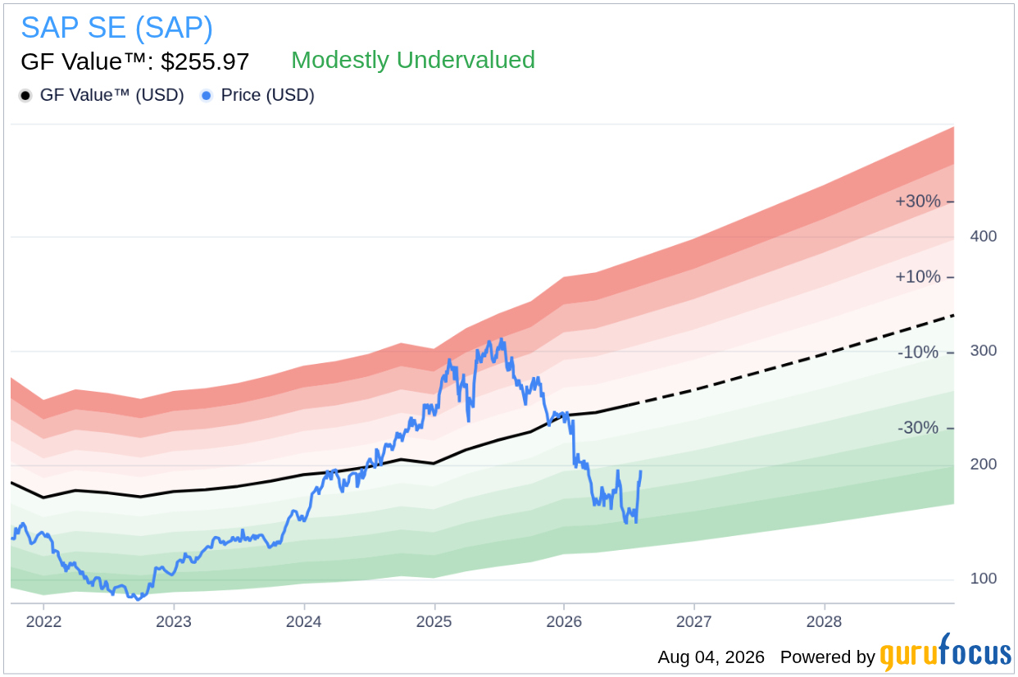Click the GF Value black legend dot
This screenshot has width=1018, height=677.
pos(25,96)
